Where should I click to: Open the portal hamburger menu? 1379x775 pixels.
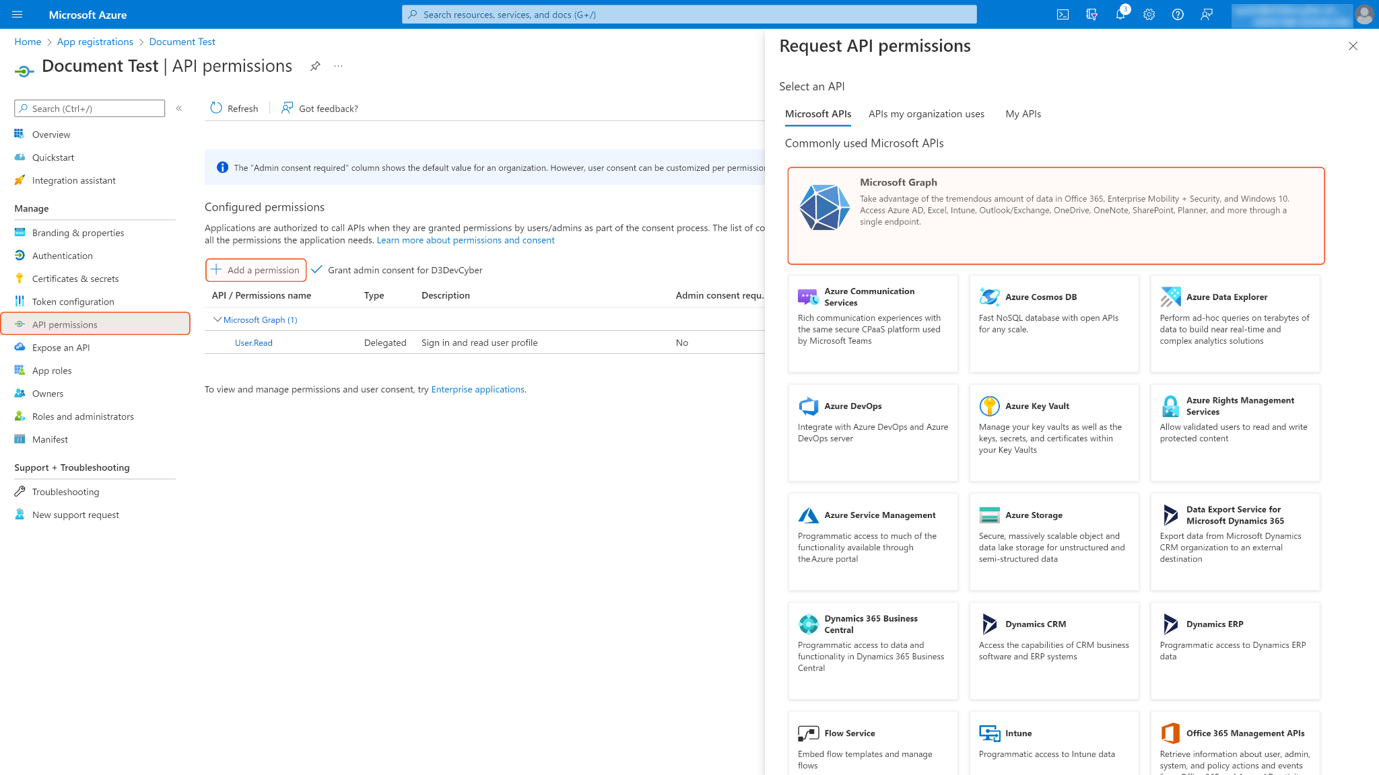click(x=18, y=14)
